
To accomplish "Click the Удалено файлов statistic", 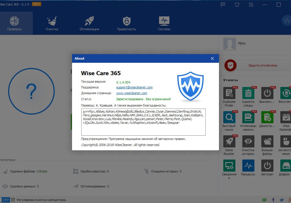I will 29,171.
